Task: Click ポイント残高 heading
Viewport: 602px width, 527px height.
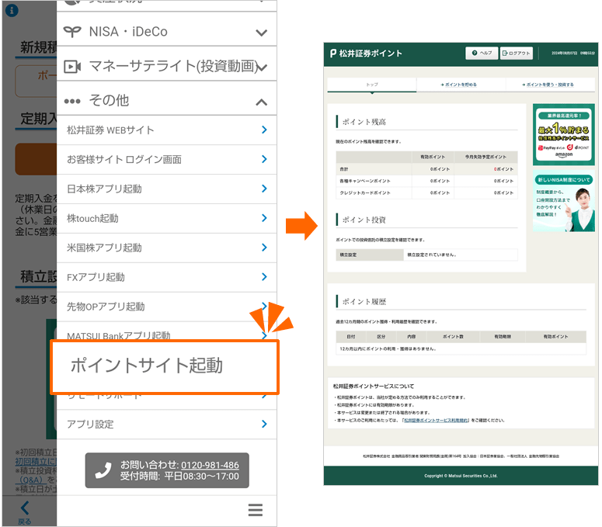Action: 364,122
